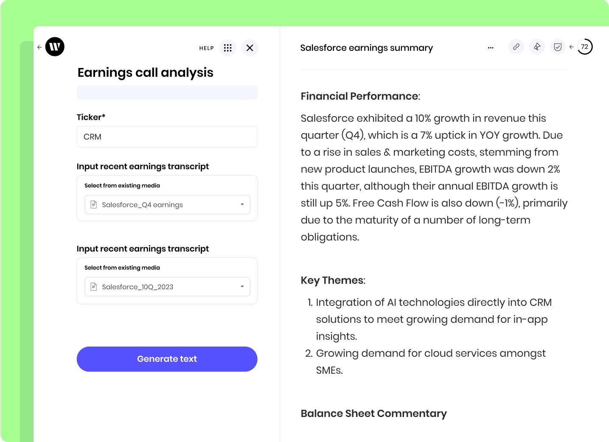Screen dimensions: 609x442
Task: Open the HELP menu
Action: pos(206,48)
